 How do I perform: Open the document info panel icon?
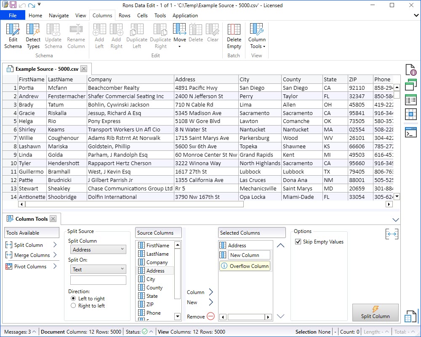[410, 70]
